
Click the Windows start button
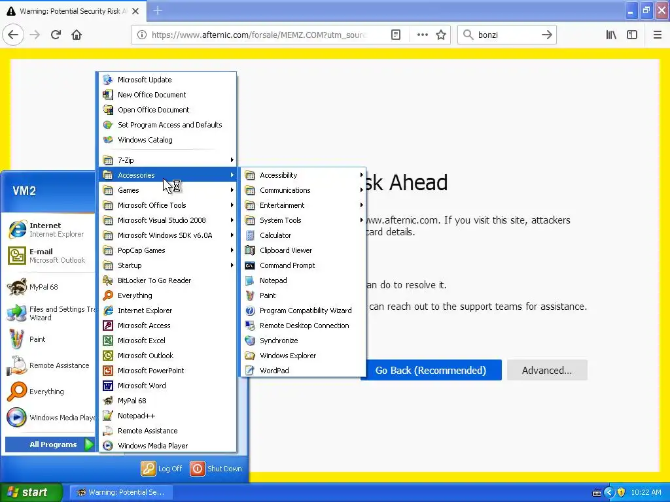pos(31,492)
